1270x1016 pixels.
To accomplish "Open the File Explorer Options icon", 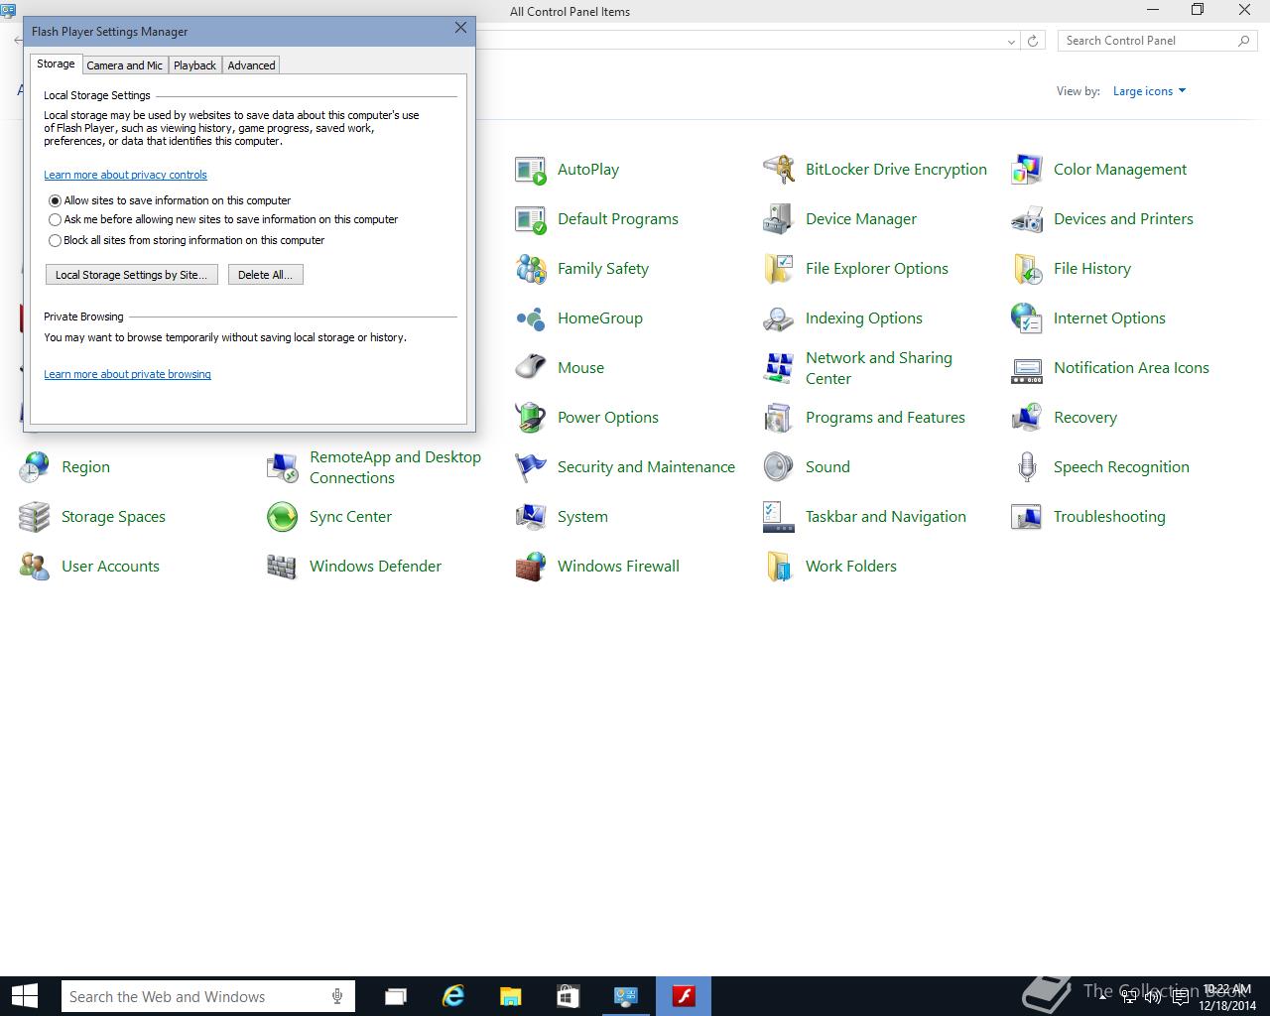I will pos(779,269).
